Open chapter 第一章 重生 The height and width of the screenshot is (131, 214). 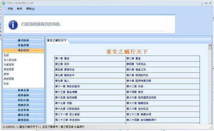(x=62, y=59)
